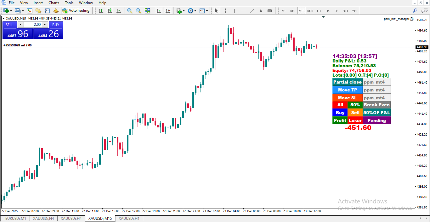Click the purple Pending button
This screenshot has height=222, width=430.
click(x=377, y=120)
